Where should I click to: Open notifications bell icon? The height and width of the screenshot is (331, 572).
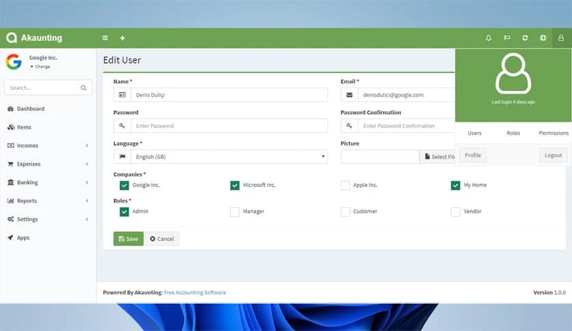[489, 38]
